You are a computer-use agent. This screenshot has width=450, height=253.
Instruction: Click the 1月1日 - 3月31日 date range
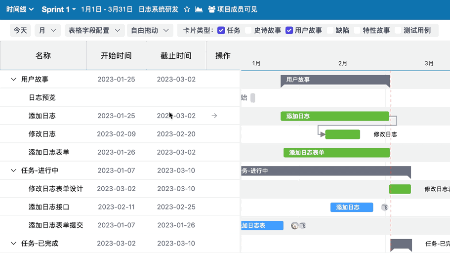pyautogui.click(x=107, y=9)
